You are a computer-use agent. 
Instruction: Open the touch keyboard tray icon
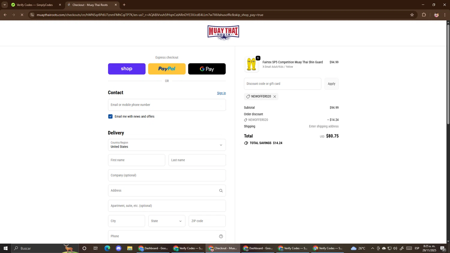(409, 249)
